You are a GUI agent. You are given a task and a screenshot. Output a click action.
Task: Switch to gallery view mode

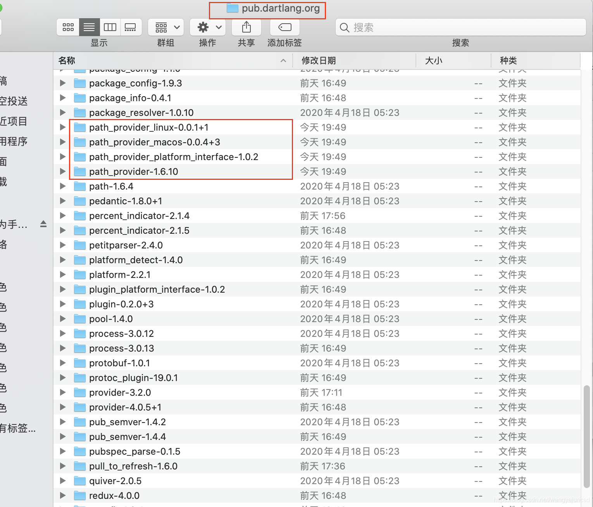click(131, 27)
